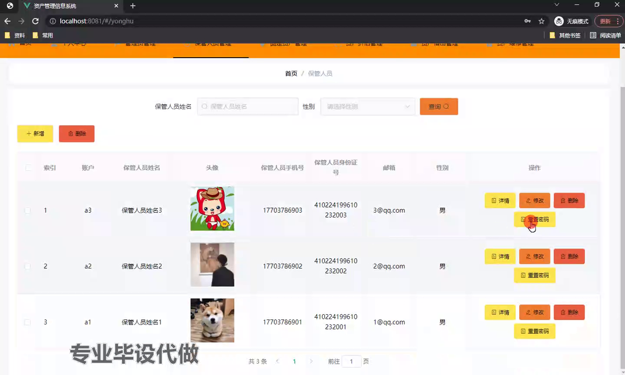Open 详情 for 保管人员姓名1
Viewport: 625px width, 375px height.
coord(500,312)
